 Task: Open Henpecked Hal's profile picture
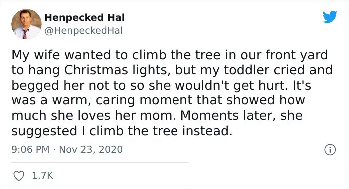[26, 24]
